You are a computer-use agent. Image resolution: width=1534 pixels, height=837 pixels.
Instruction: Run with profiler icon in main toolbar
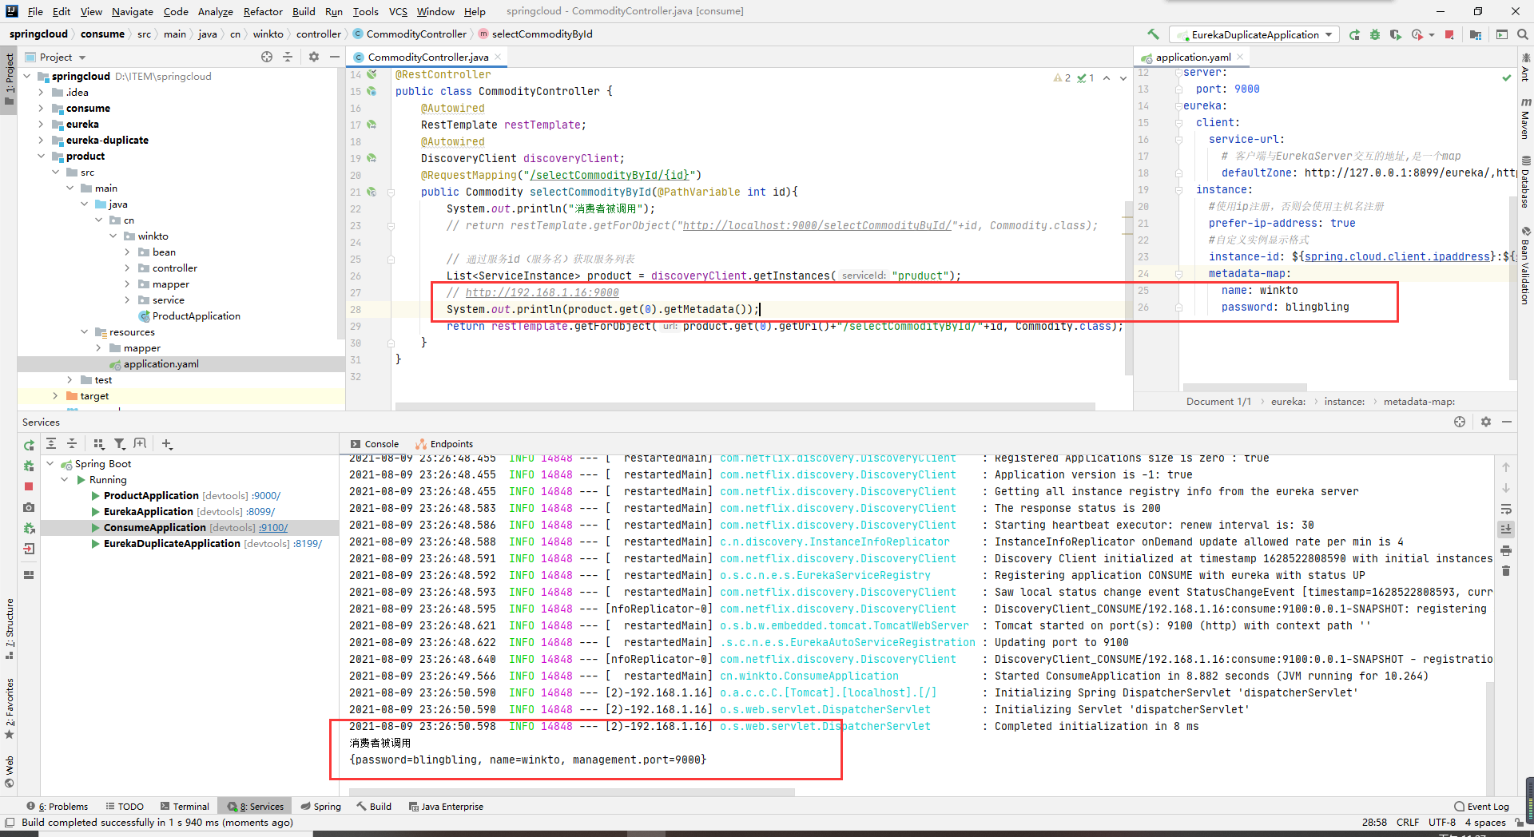pos(1417,34)
